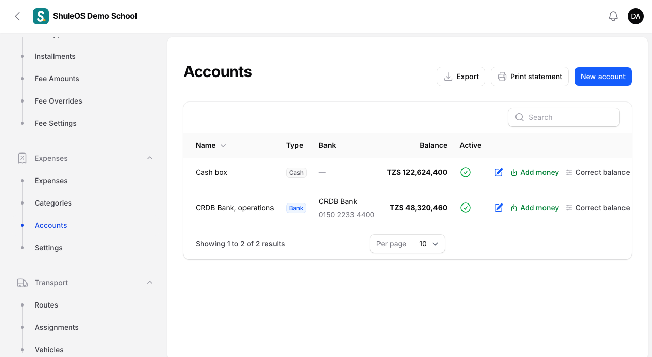Viewport: 652px width, 357px height.
Task: Collapse the Expenses sidebar section
Action: point(150,158)
